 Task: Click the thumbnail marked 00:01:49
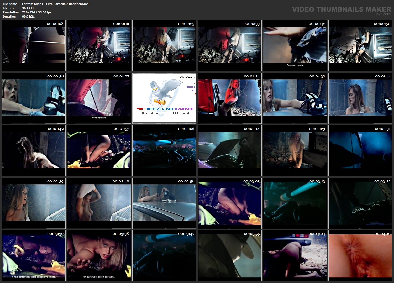click(x=34, y=151)
